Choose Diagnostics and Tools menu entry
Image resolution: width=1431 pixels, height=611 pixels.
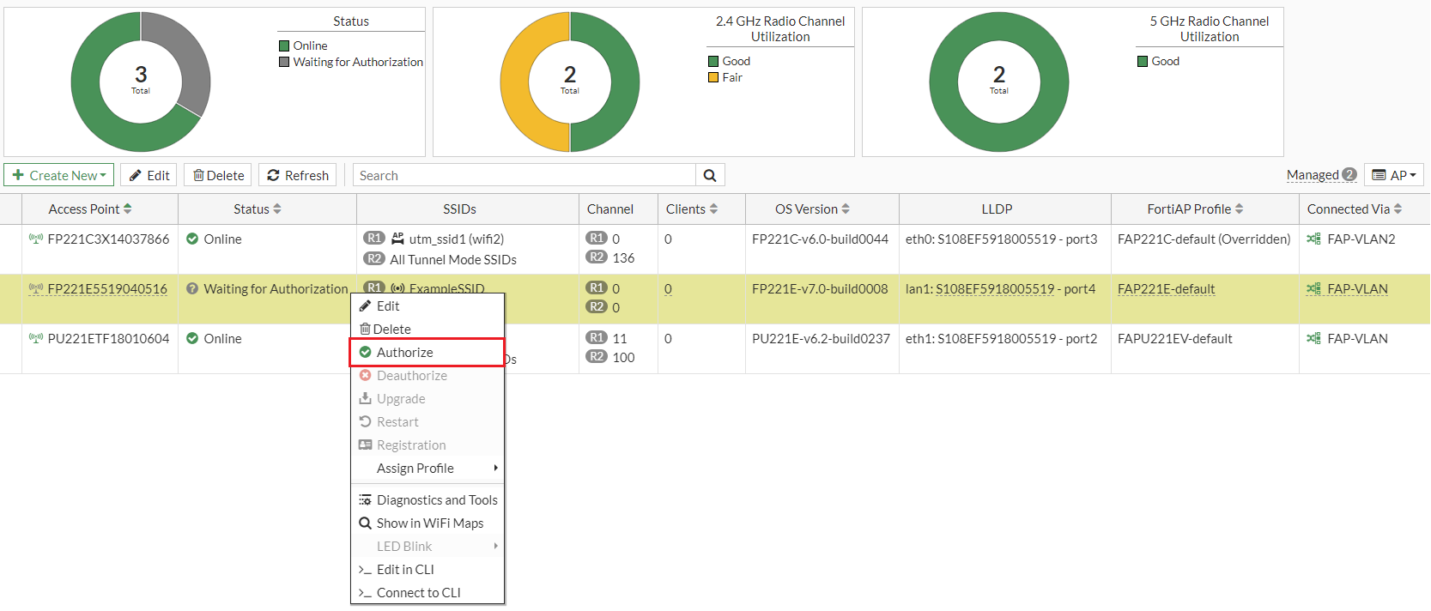coord(427,499)
